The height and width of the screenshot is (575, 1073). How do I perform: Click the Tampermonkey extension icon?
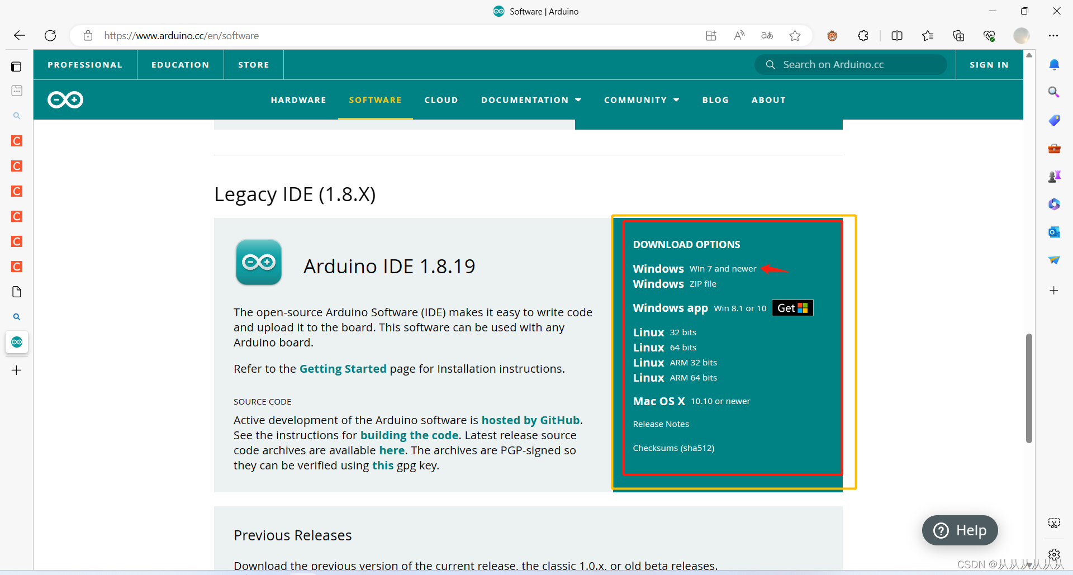[x=832, y=35]
